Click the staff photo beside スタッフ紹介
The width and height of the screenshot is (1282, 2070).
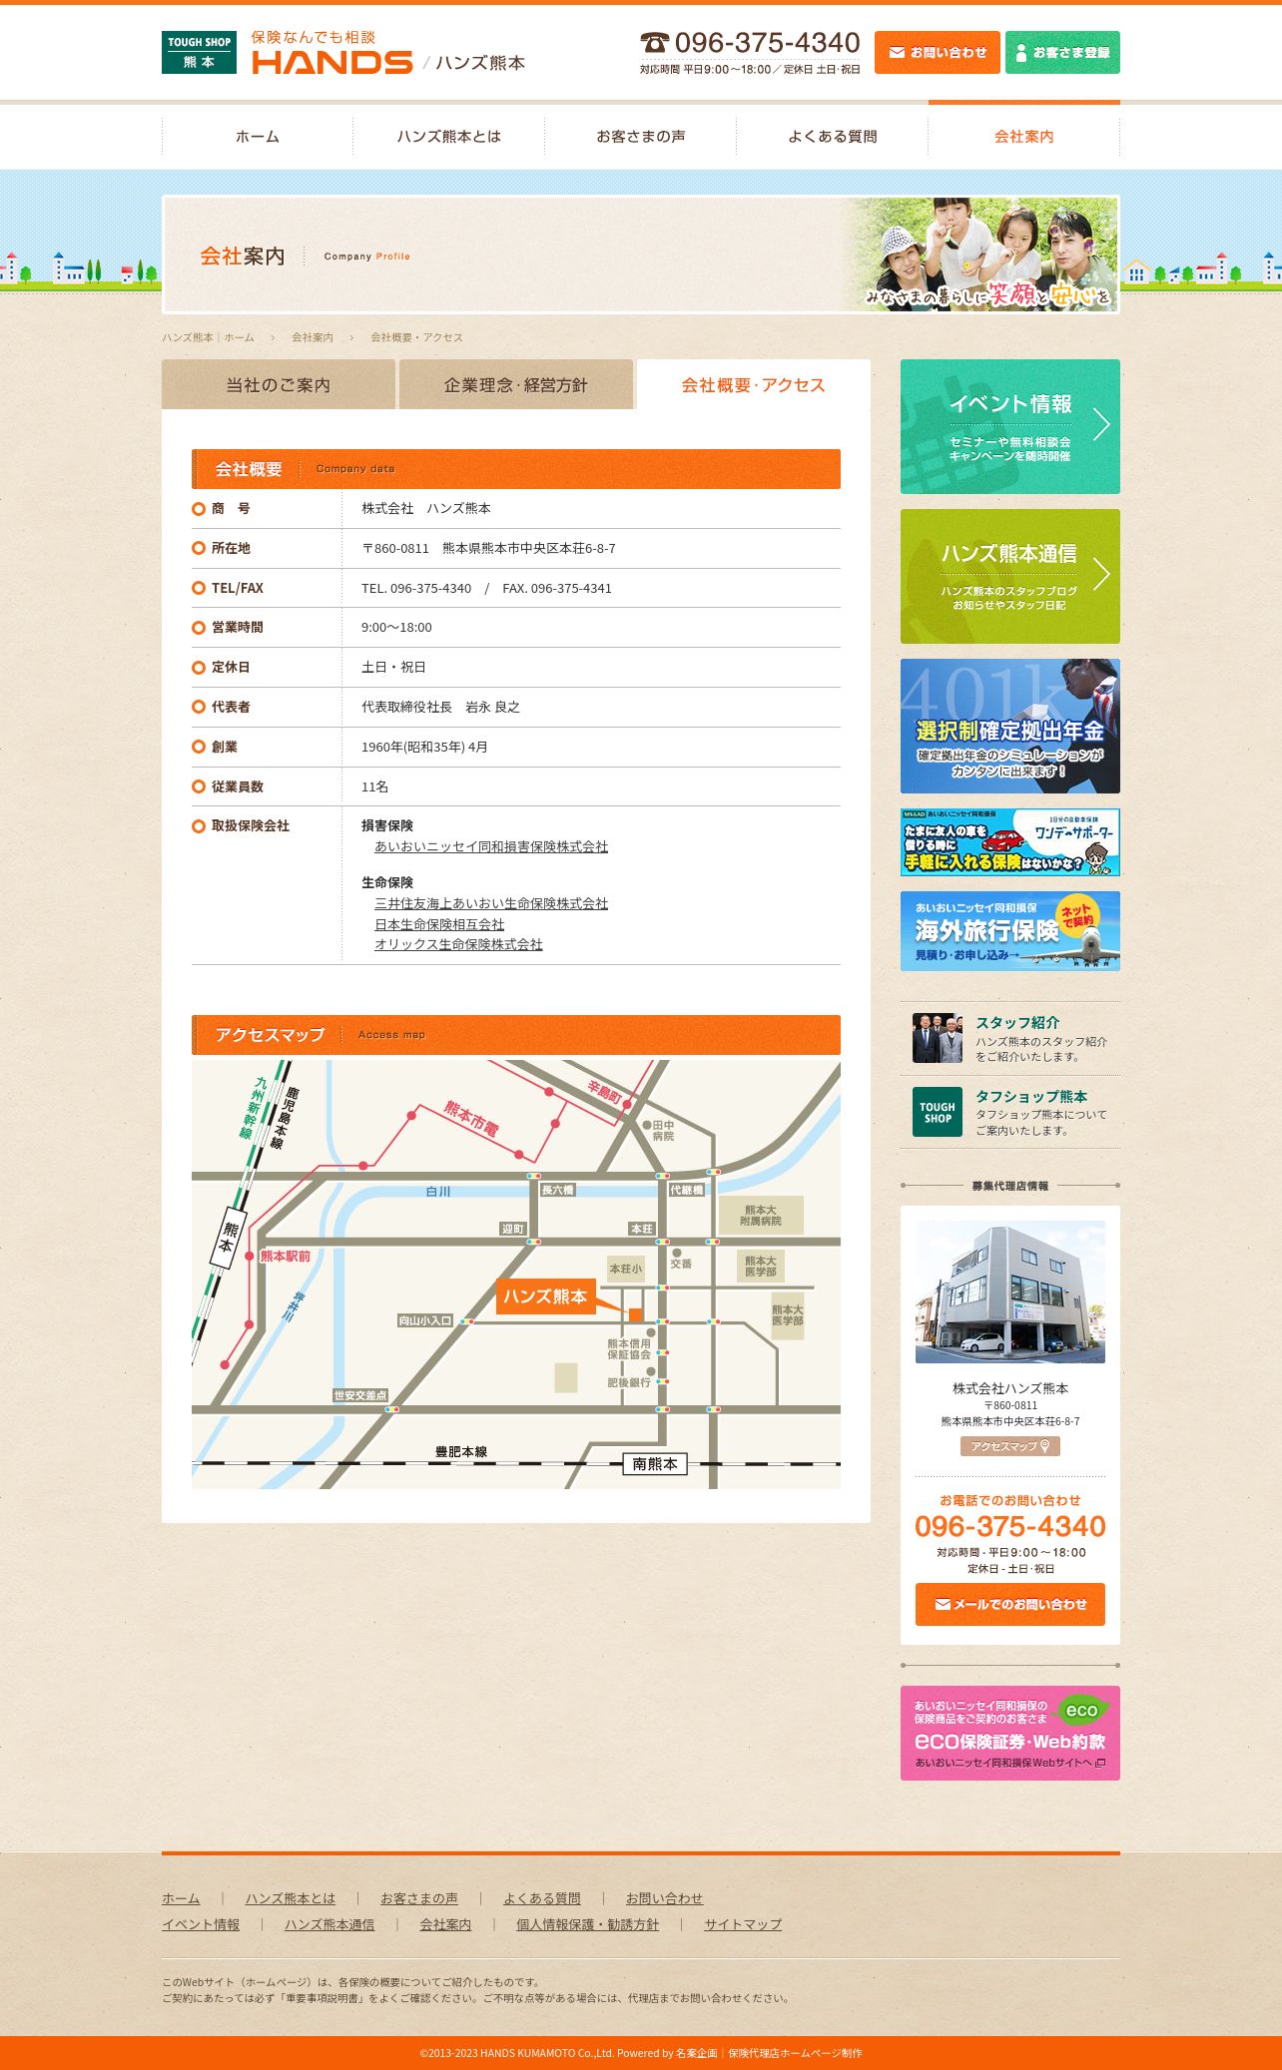point(938,1038)
